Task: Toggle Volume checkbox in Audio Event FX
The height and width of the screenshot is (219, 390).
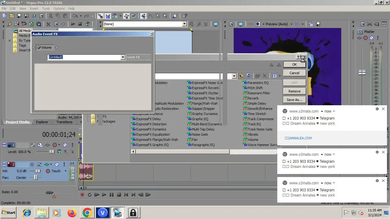Action: point(39,47)
